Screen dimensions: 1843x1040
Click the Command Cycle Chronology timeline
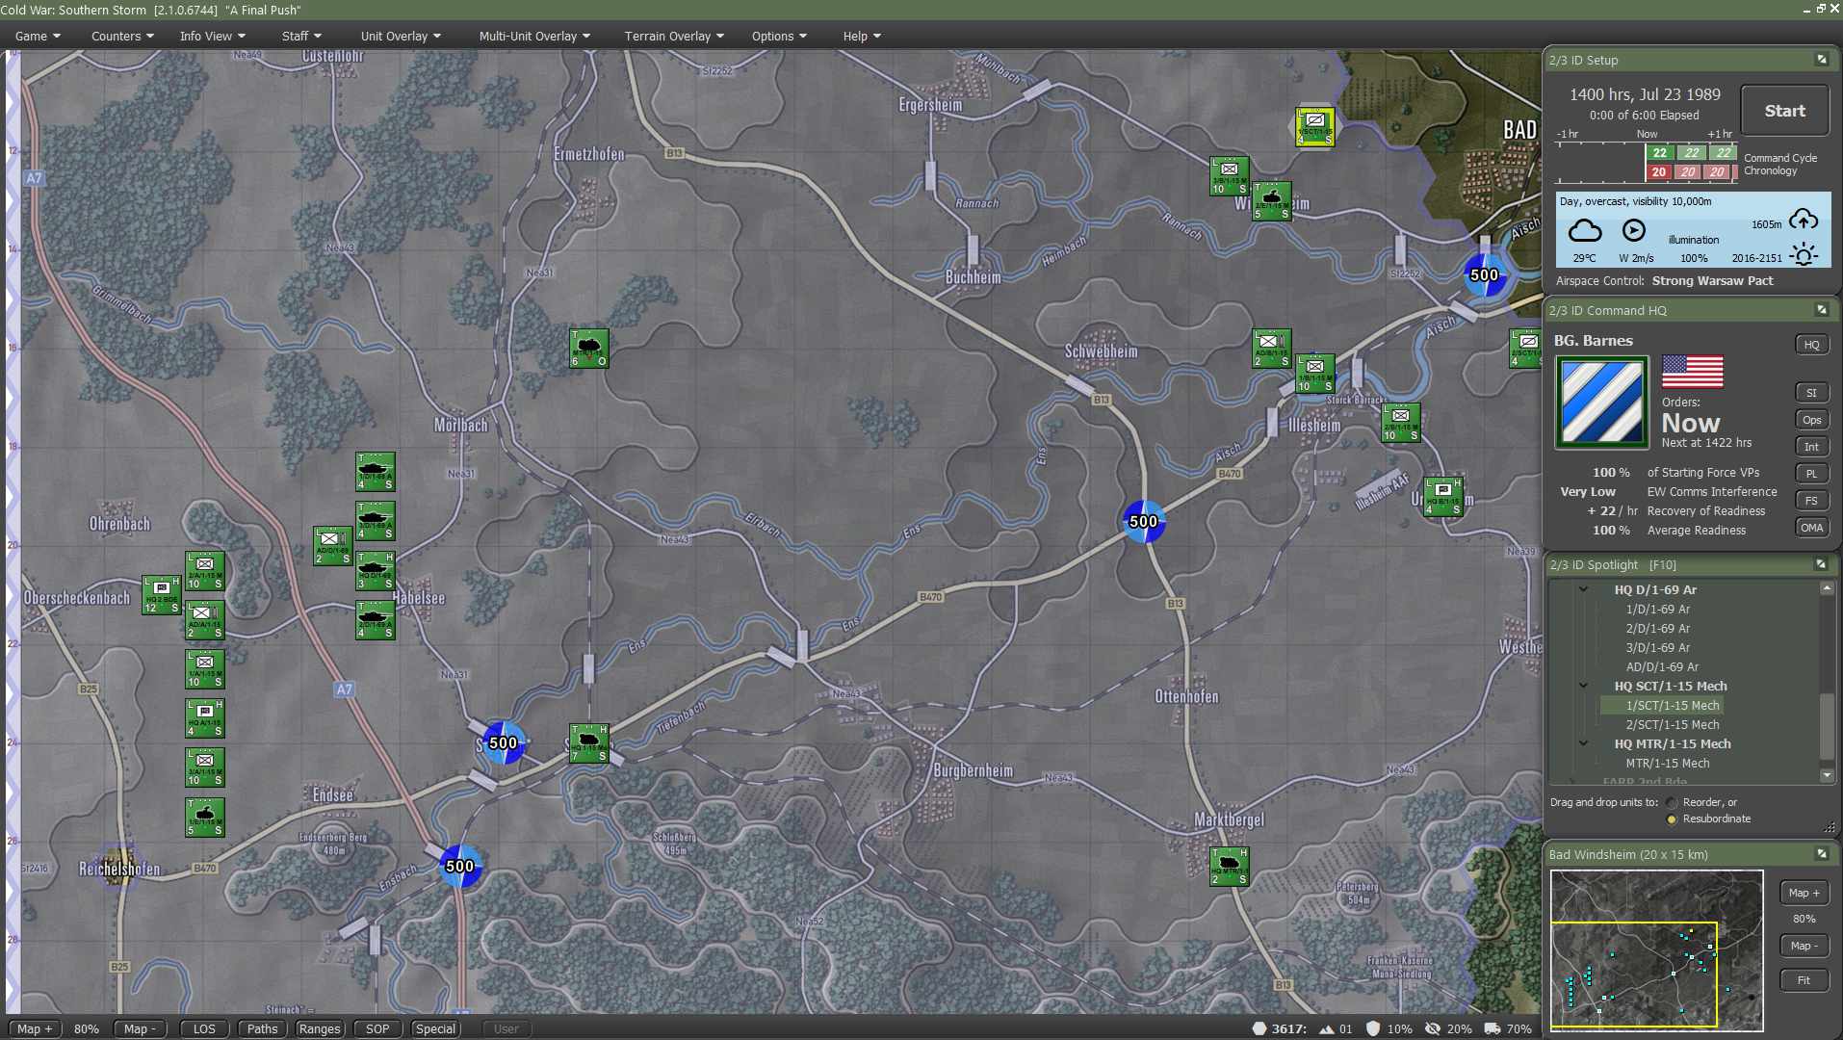pyautogui.click(x=1647, y=162)
